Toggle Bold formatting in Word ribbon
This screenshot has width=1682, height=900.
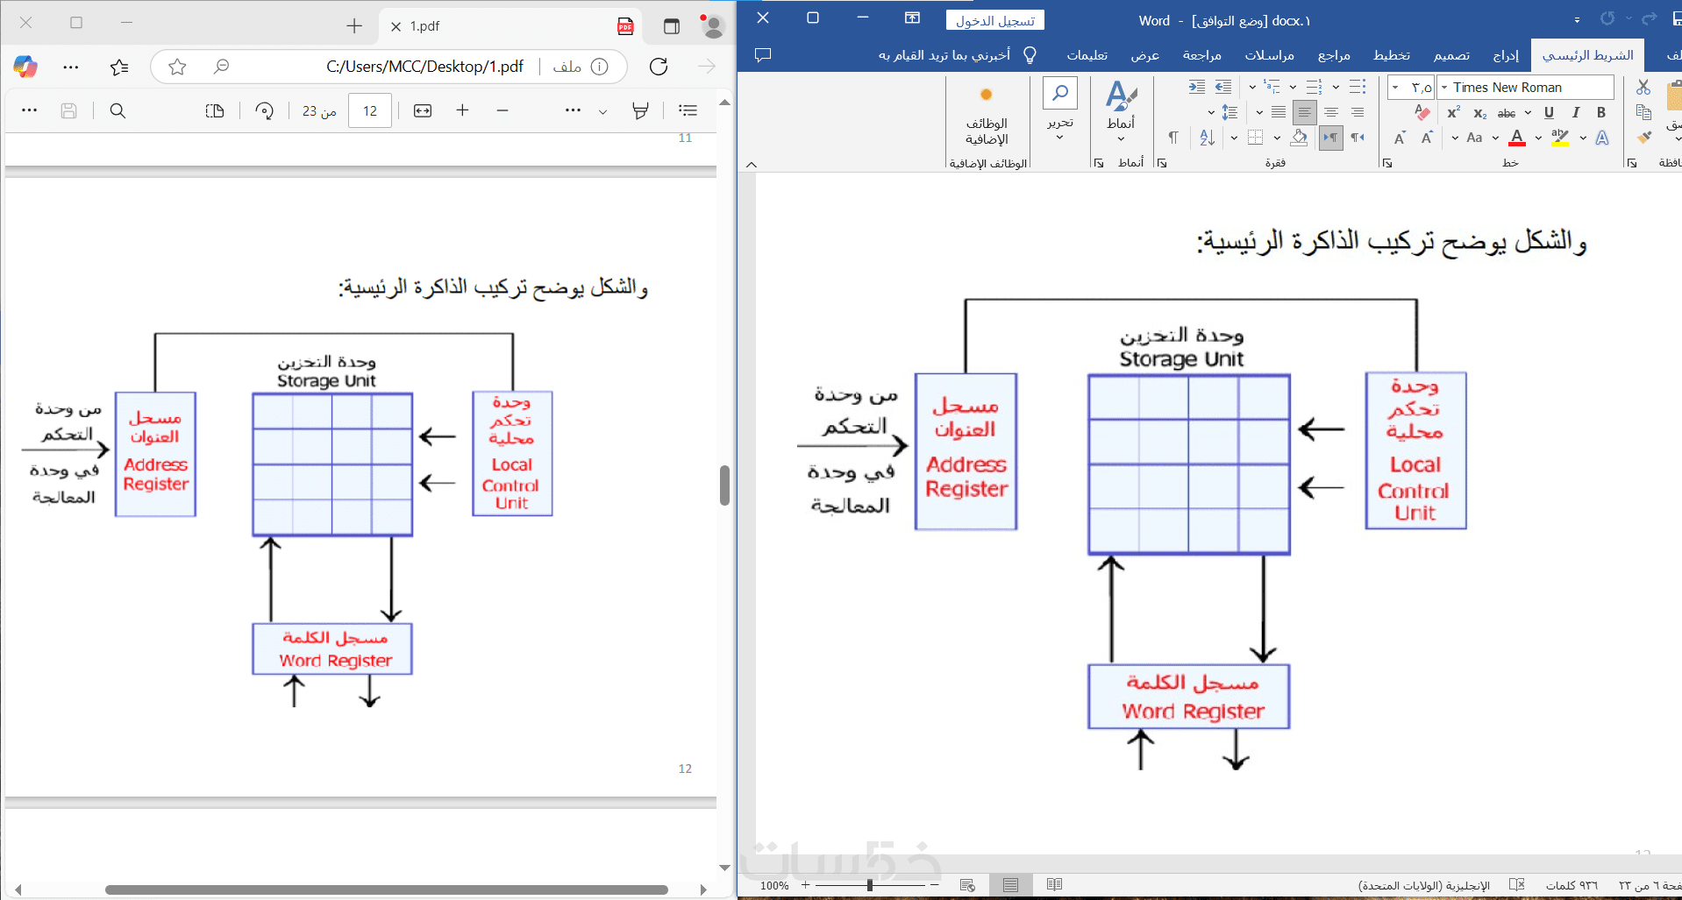click(x=1601, y=112)
